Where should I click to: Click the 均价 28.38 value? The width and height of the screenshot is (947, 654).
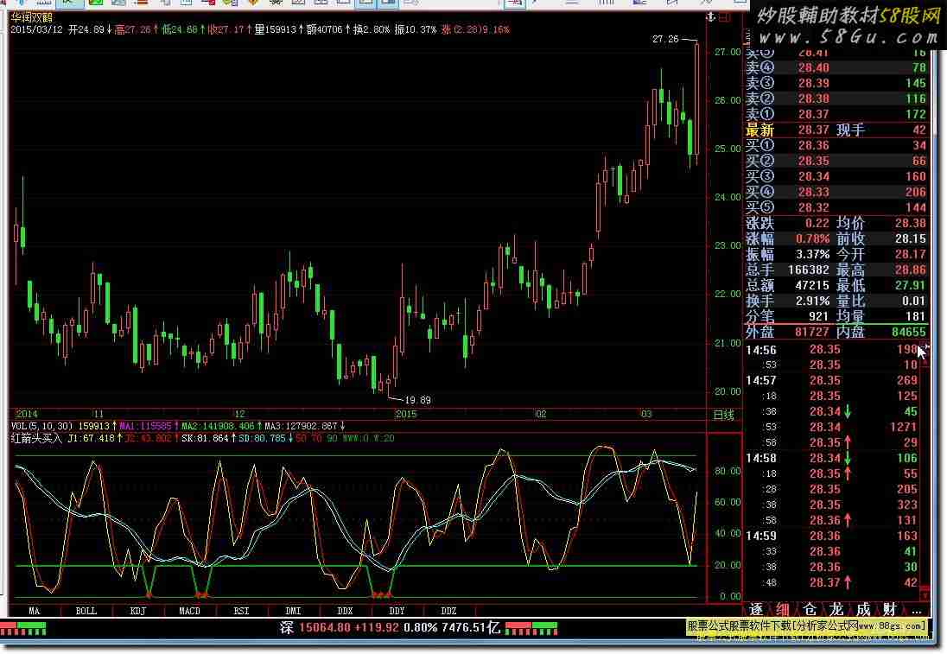coord(910,223)
